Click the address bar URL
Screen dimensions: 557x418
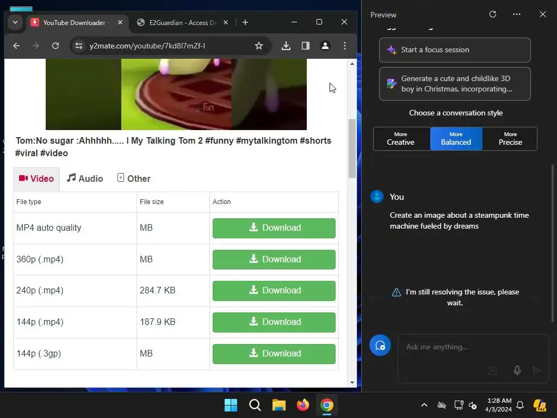point(147,46)
